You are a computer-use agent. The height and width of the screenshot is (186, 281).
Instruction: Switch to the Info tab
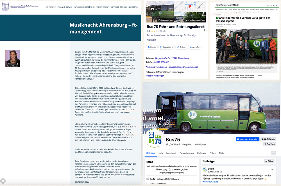click(x=161, y=153)
